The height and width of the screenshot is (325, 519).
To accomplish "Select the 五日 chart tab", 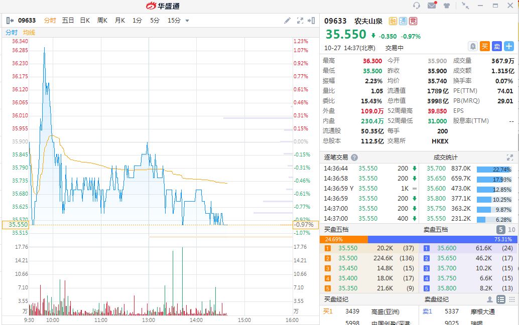I will pos(68,21).
